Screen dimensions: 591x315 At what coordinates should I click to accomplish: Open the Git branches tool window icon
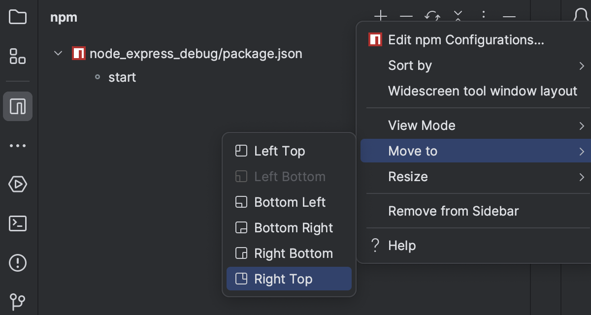(18, 301)
